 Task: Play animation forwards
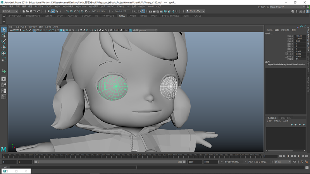pos(295,156)
